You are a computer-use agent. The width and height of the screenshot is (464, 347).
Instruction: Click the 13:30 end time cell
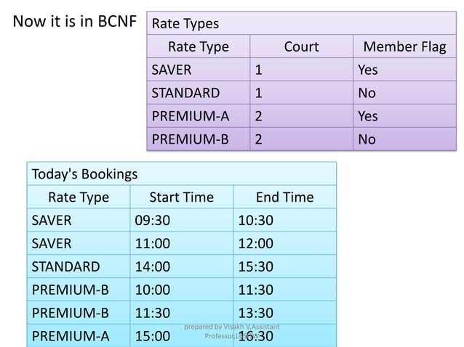pyautogui.click(x=284, y=313)
